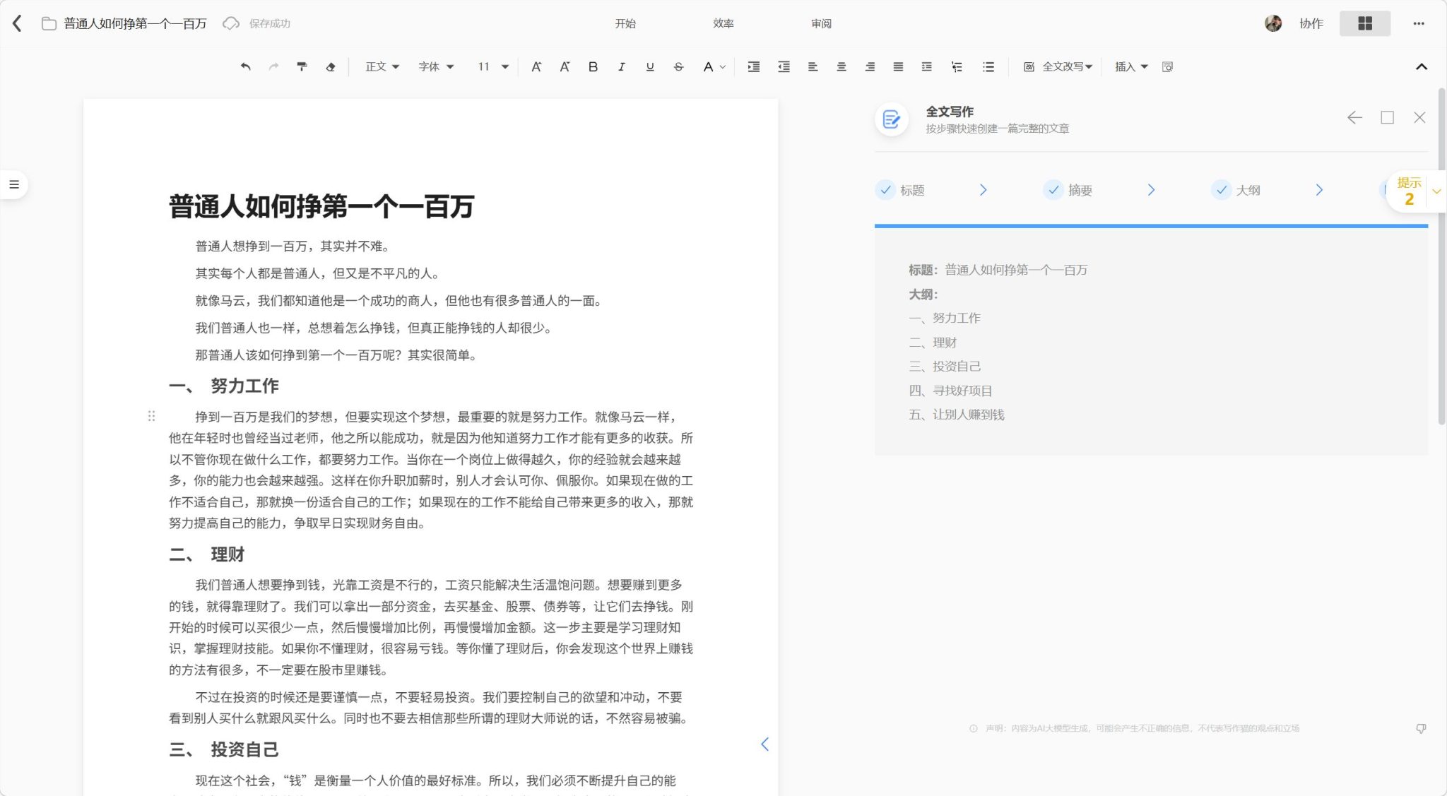Toggle underline formatting
The width and height of the screenshot is (1447, 796).
point(650,66)
